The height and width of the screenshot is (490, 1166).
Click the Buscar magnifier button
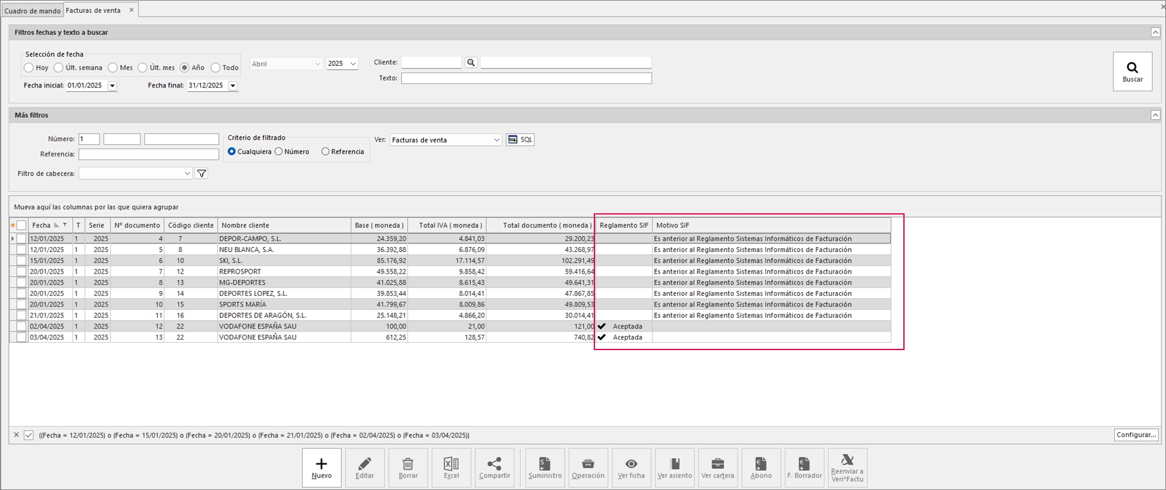[1132, 71]
